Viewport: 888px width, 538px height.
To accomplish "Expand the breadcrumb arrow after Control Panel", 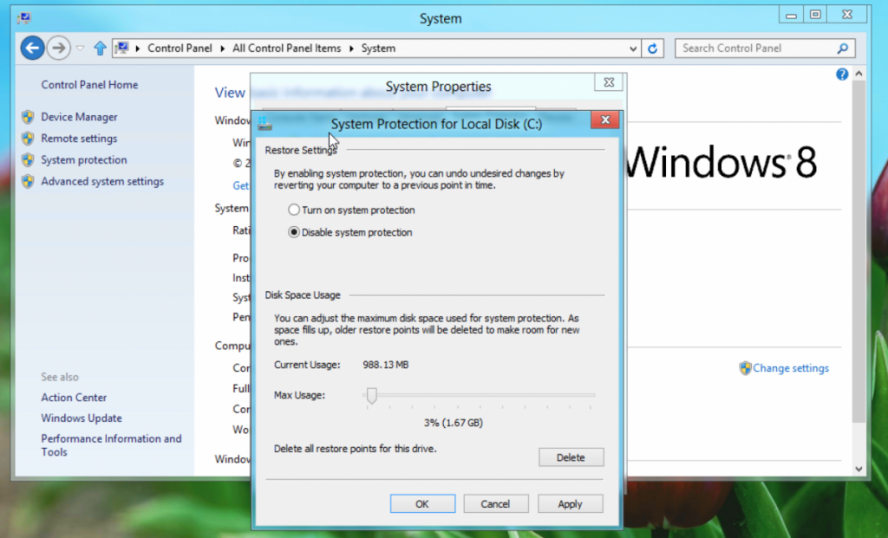I will (222, 49).
